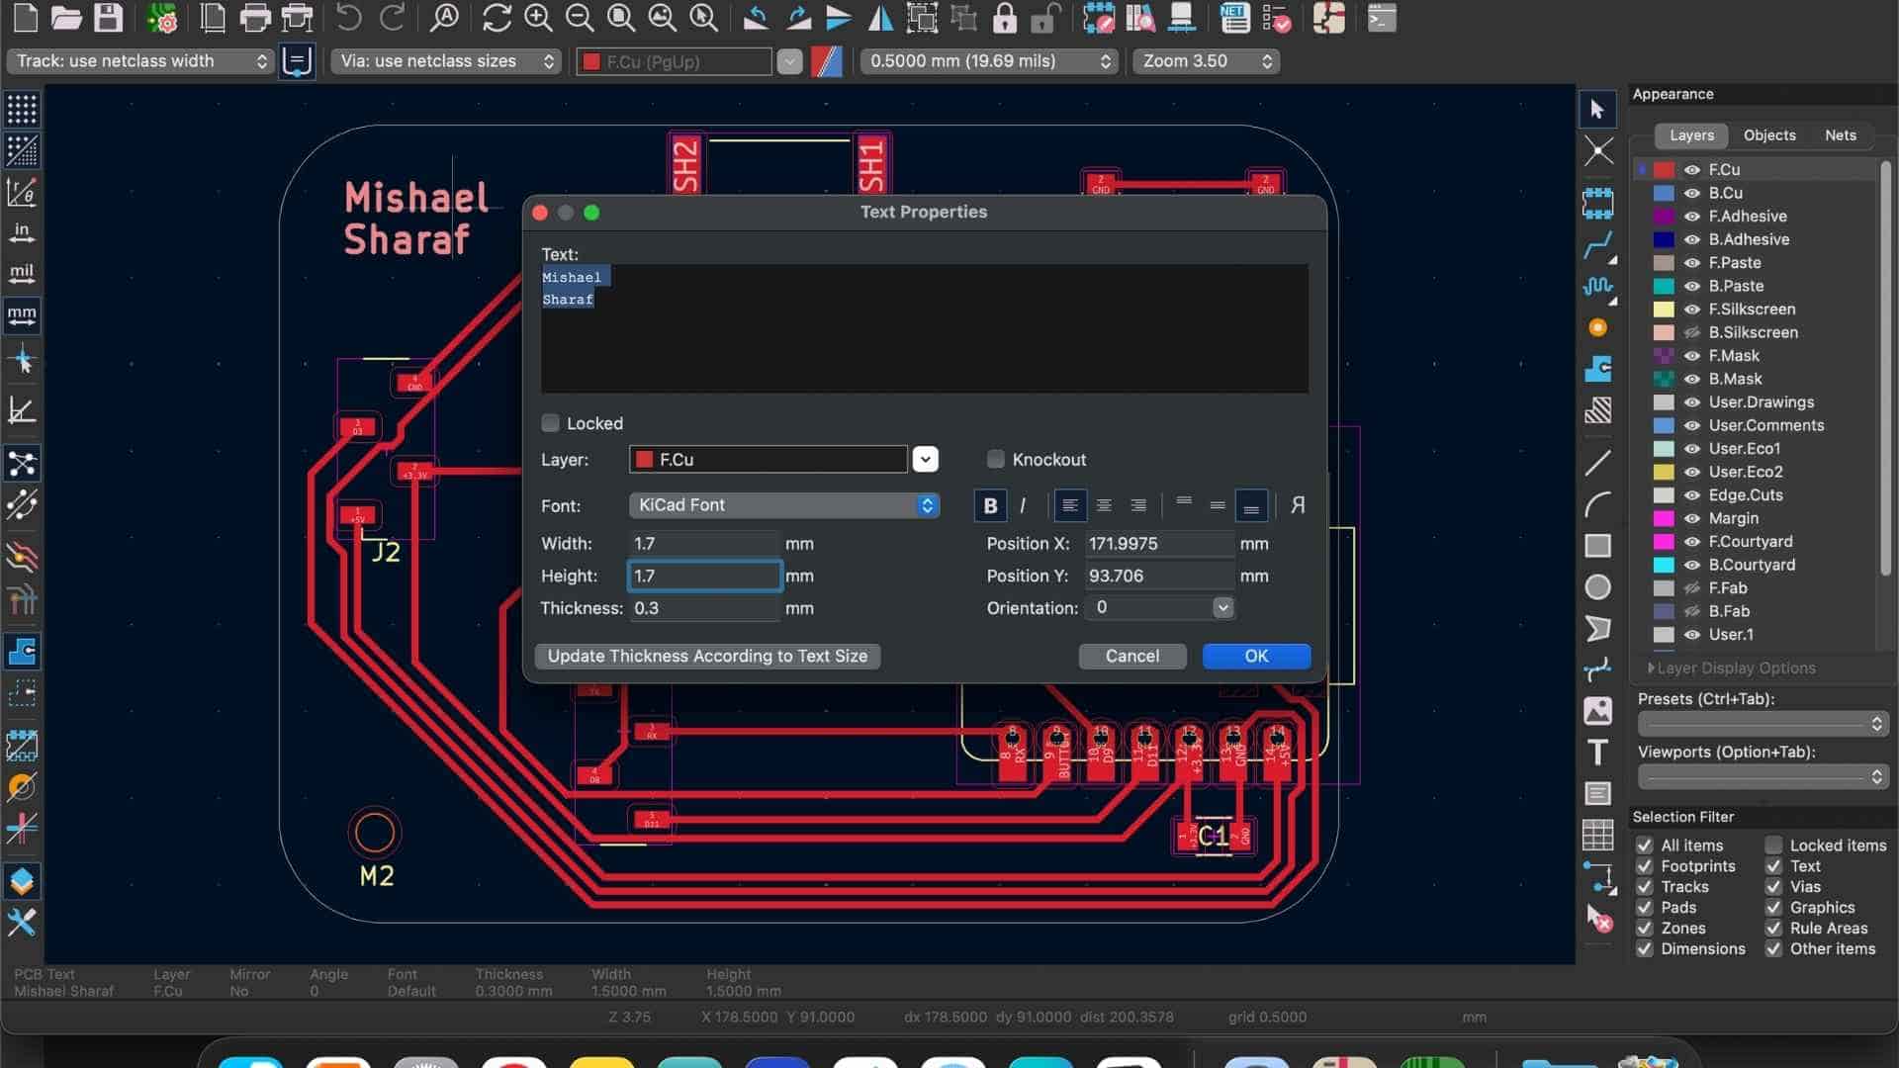Viewport: 1899px width, 1068px height.
Task: Click the Save board icon
Action: tap(108, 18)
